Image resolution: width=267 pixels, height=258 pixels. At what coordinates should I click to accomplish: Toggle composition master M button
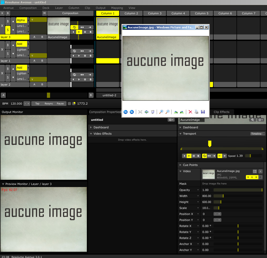(x=44, y=13)
